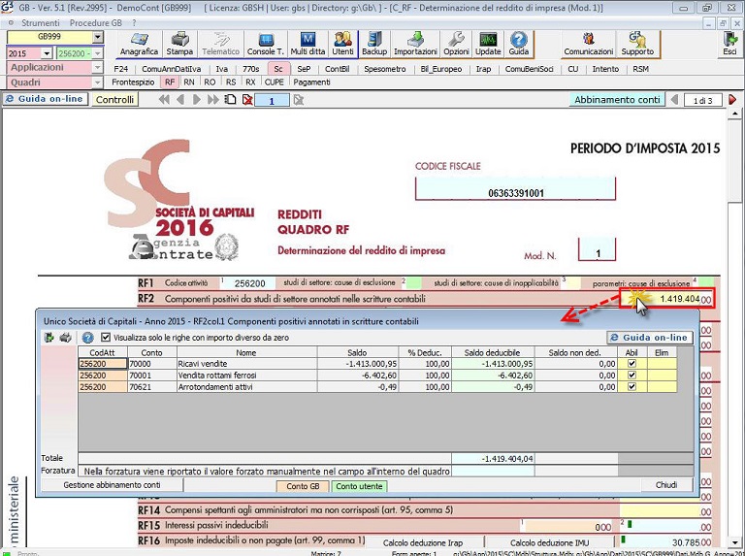Open the Utenti users icon

[342, 44]
